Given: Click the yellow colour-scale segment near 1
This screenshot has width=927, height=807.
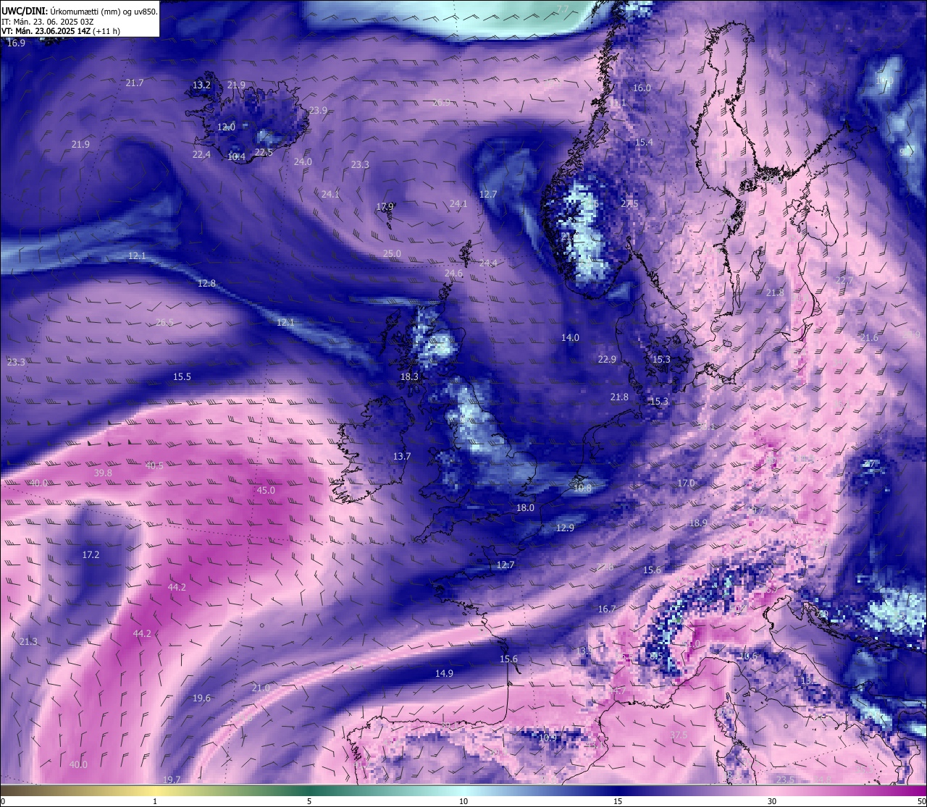Looking at the screenshot, I should (x=154, y=790).
